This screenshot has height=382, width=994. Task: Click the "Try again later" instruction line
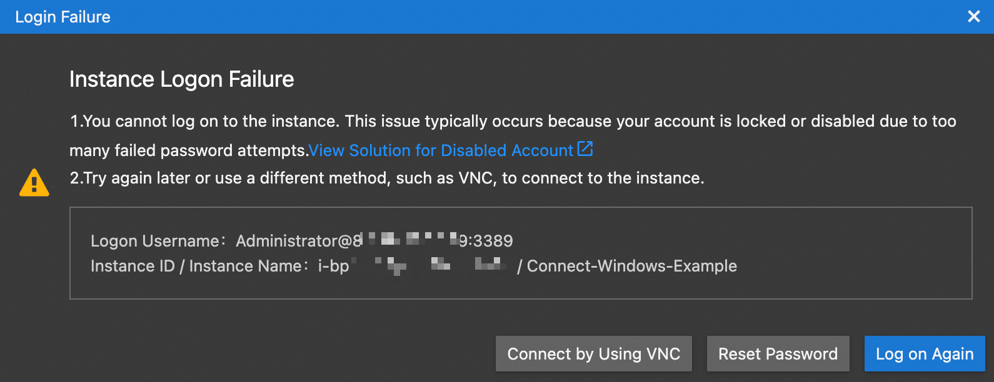[387, 178]
